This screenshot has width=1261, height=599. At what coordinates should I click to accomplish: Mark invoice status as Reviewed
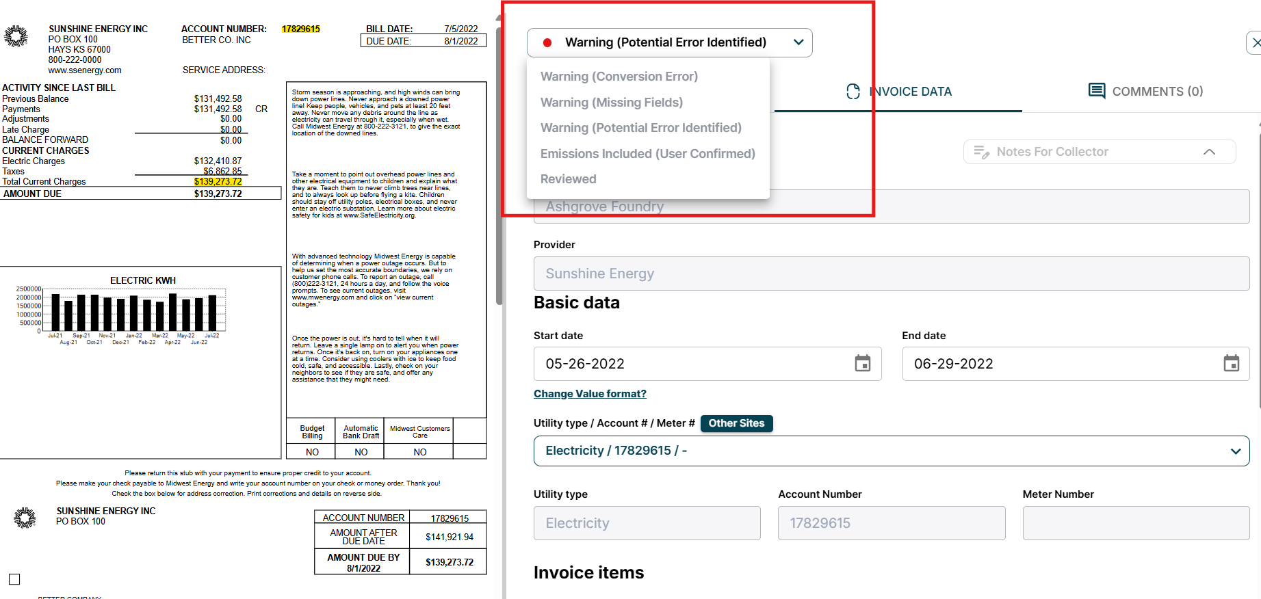(568, 179)
